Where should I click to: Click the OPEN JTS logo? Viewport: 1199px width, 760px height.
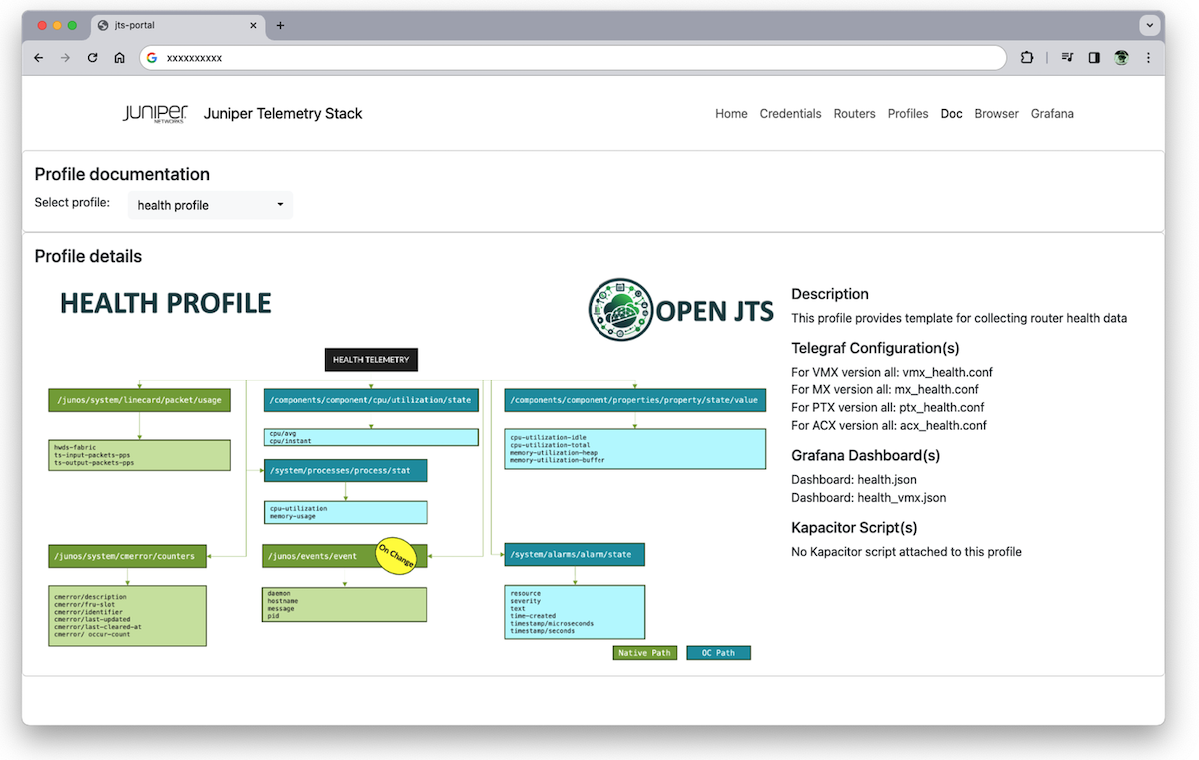coord(680,310)
